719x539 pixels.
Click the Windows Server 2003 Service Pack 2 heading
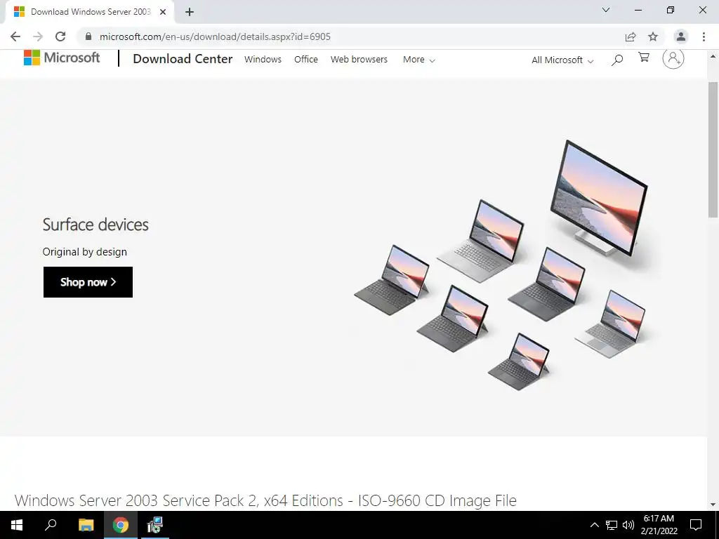265,500
